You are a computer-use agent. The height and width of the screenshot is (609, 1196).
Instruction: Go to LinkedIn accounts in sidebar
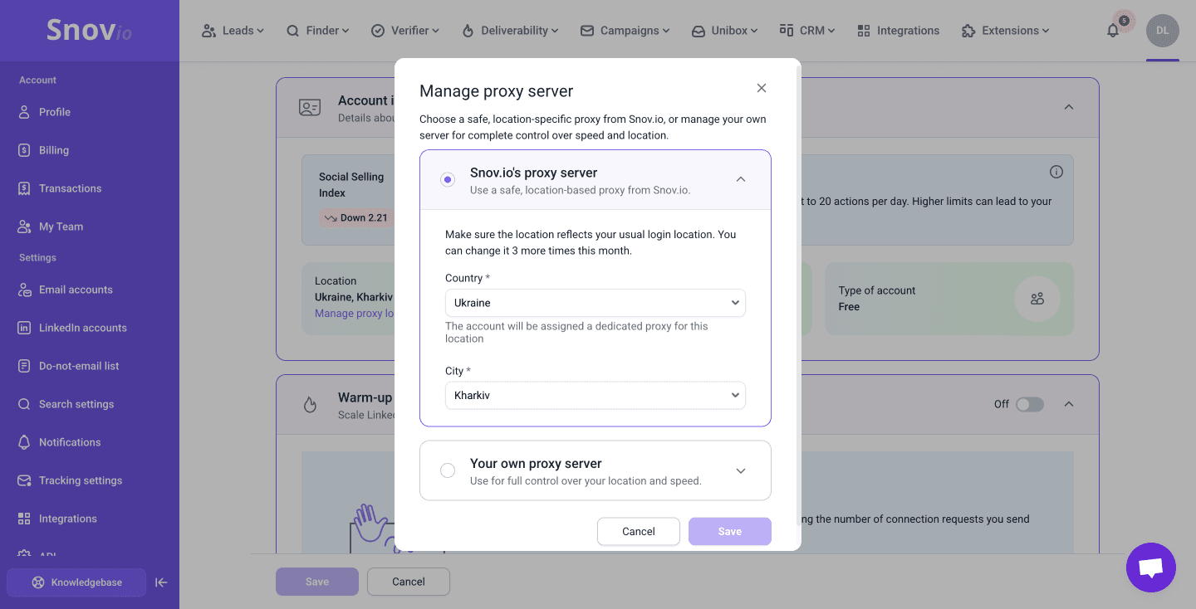pos(82,328)
